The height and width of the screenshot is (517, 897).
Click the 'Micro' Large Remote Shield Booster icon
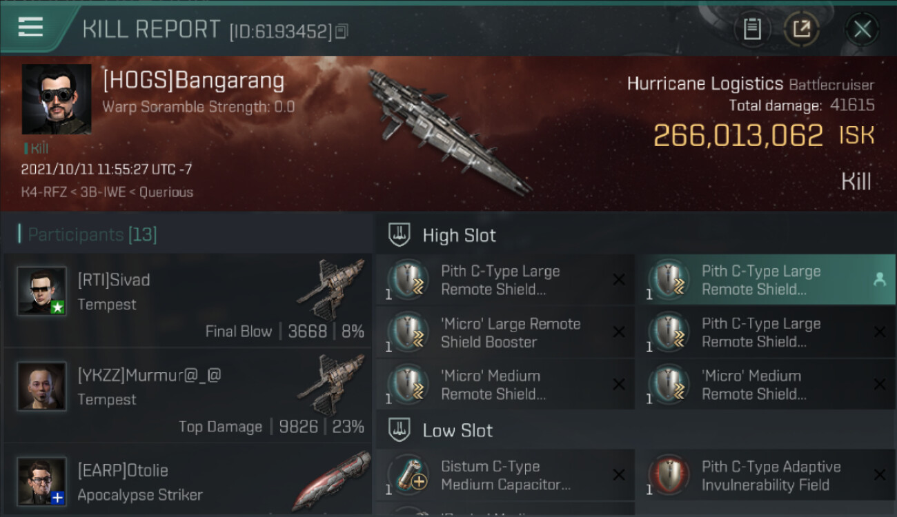[x=407, y=332]
